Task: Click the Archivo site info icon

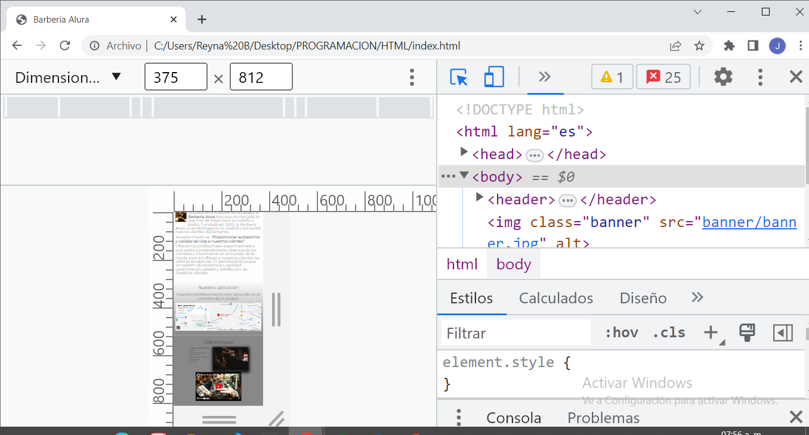Action: coord(94,46)
